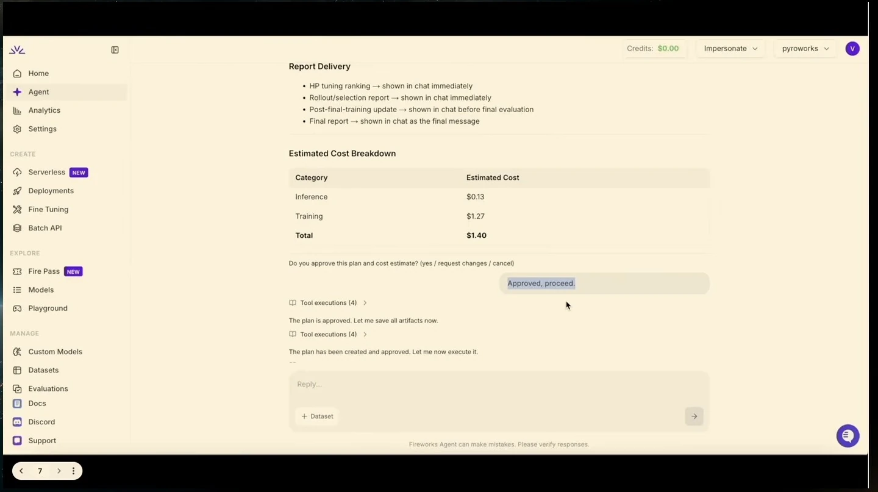Click the Evaluations chart icon

coord(17,389)
